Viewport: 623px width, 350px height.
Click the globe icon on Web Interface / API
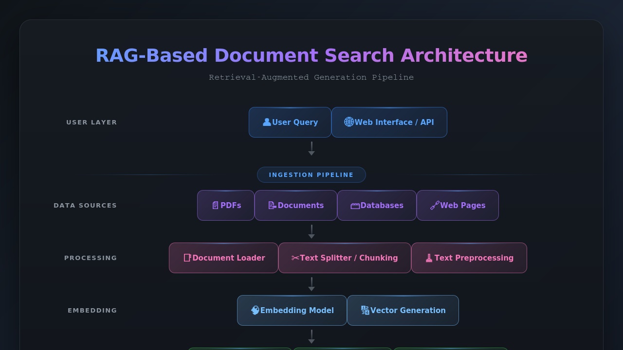pos(348,122)
